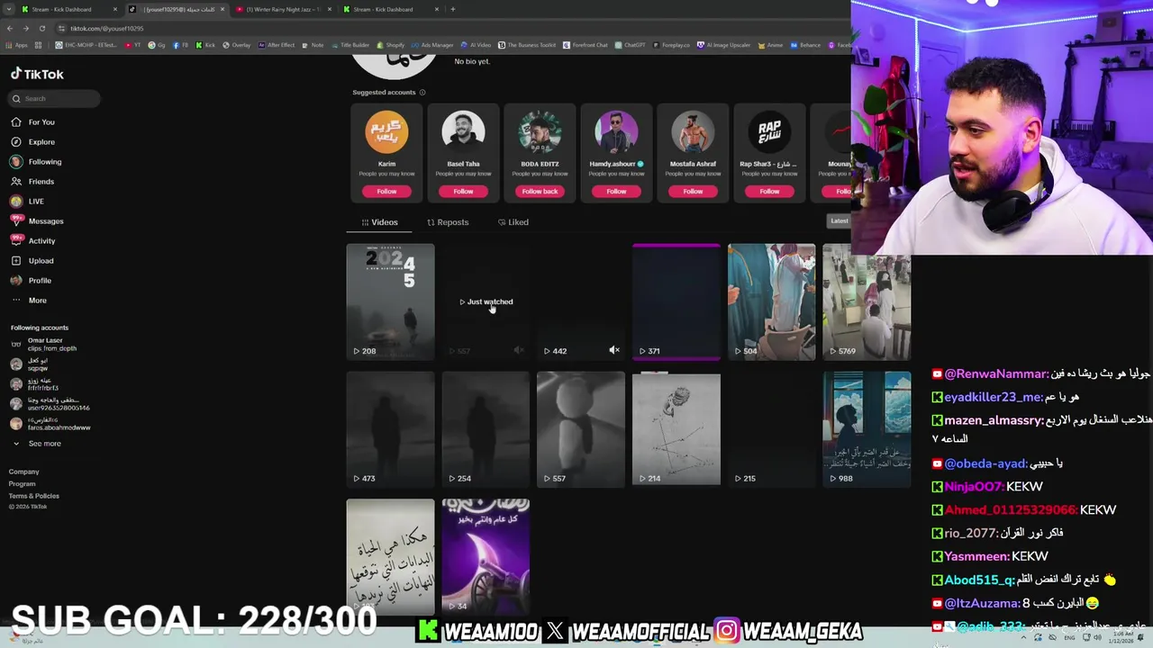Open the Title Builder bookmark
The width and height of the screenshot is (1153, 648).
[x=350, y=45]
